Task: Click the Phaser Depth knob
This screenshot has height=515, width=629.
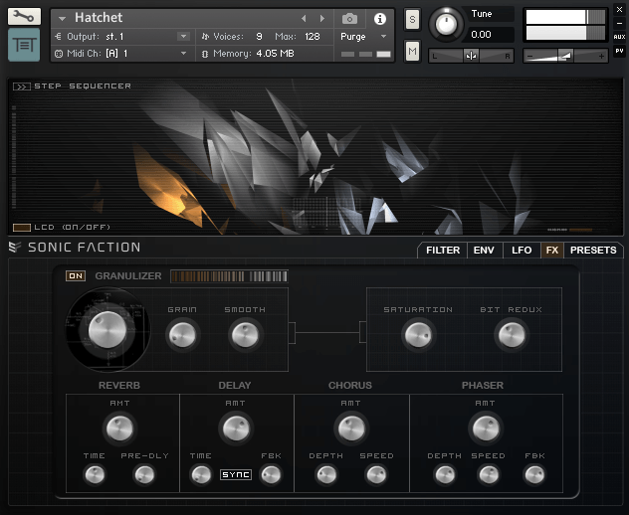Action: pyautogui.click(x=445, y=474)
